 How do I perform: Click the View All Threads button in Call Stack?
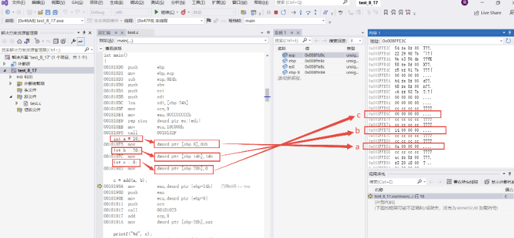coord(462,182)
